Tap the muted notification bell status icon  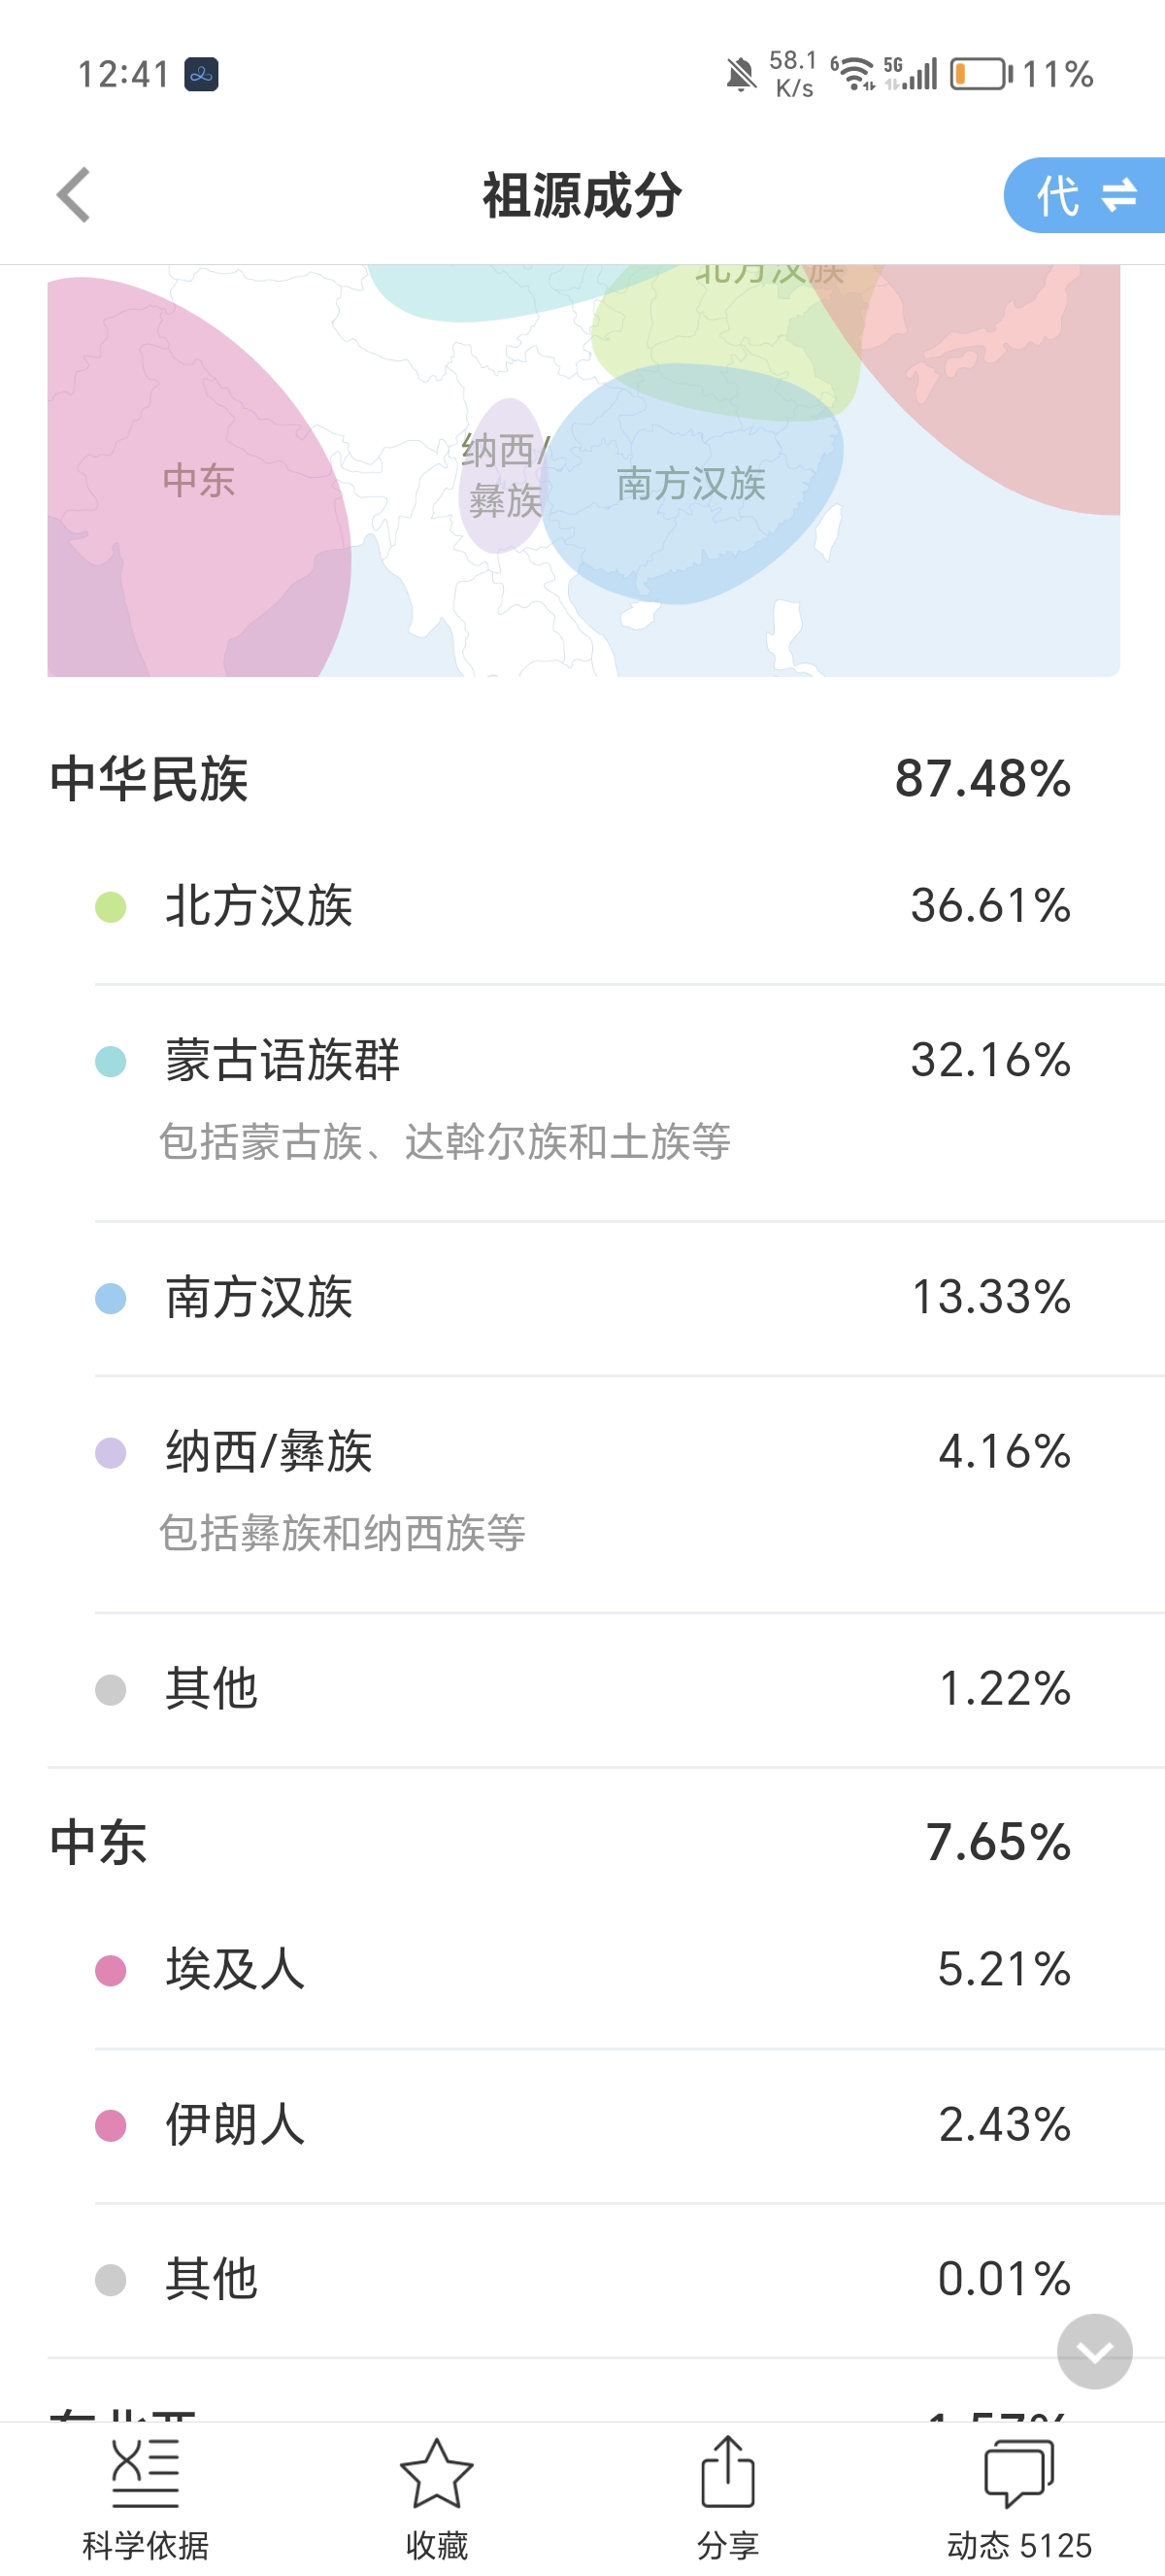pyautogui.click(x=741, y=75)
